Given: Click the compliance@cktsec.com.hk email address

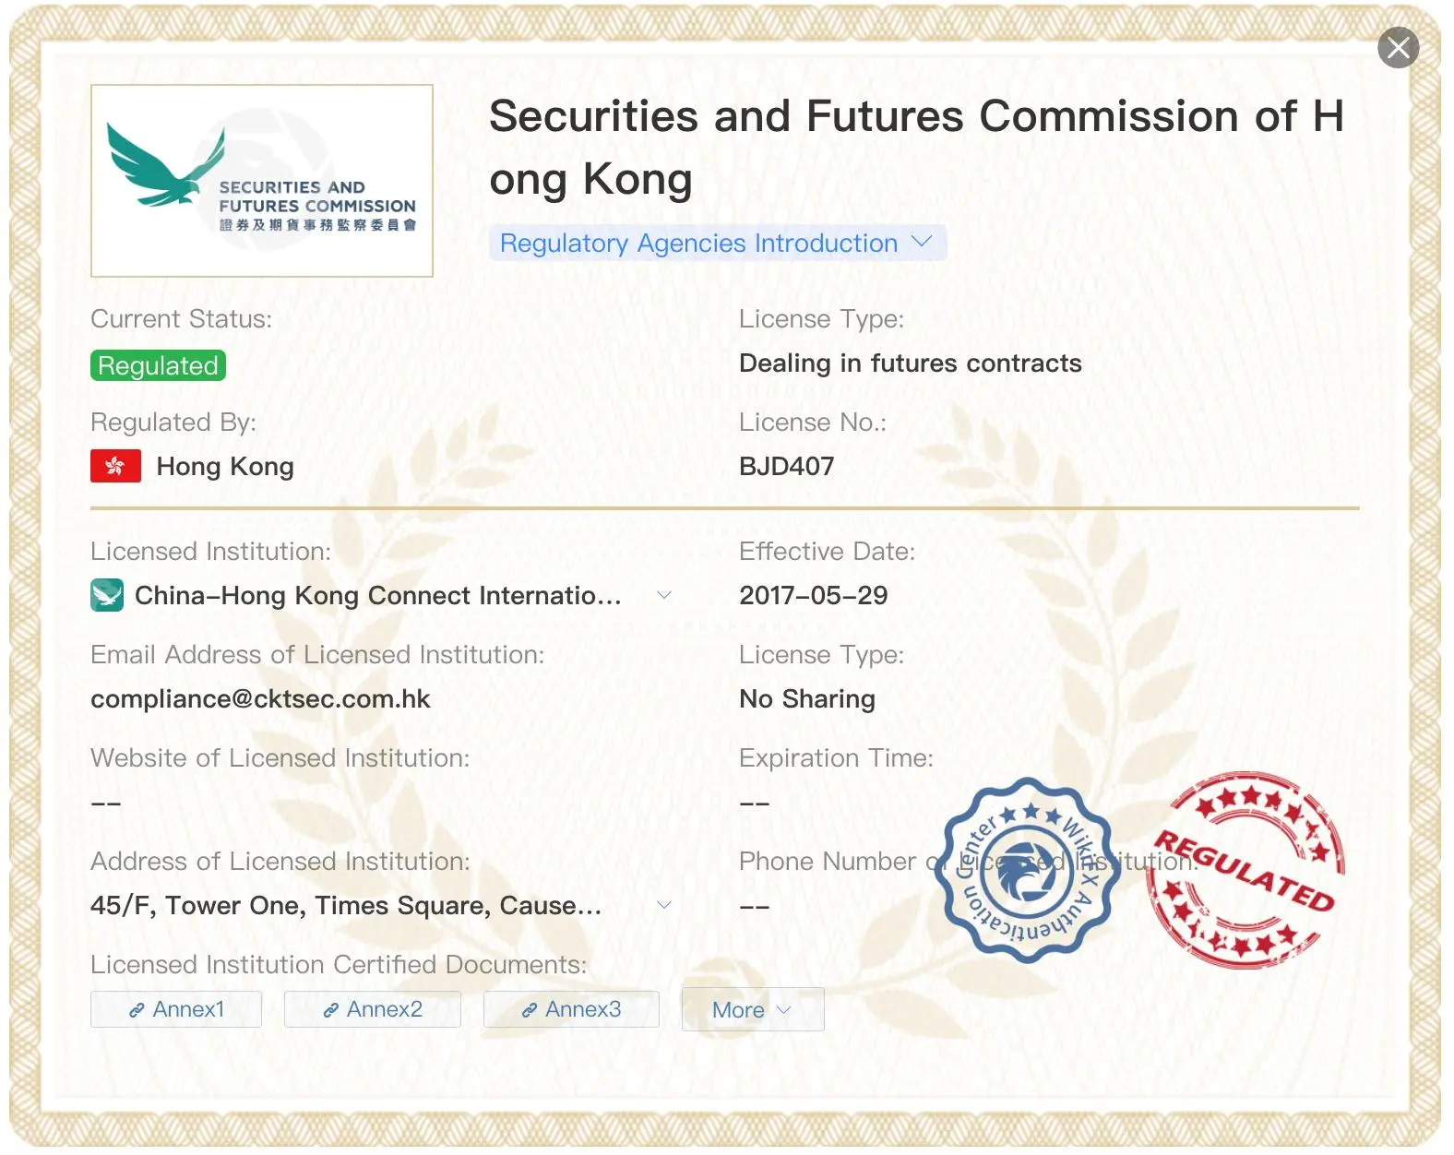Looking at the screenshot, I should (260, 699).
